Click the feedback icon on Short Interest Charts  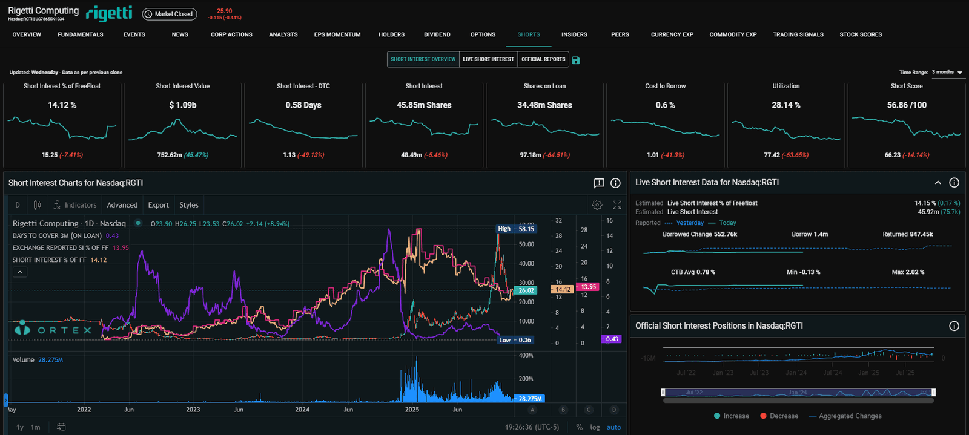[599, 183]
